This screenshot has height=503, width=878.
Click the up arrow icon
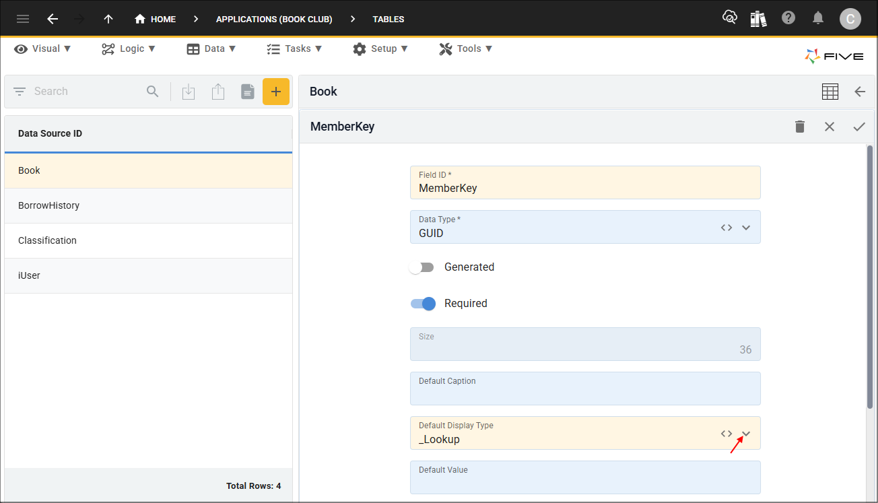point(108,19)
